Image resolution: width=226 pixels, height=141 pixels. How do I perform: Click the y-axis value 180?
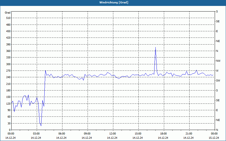pyautogui.click(x=8, y=91)
